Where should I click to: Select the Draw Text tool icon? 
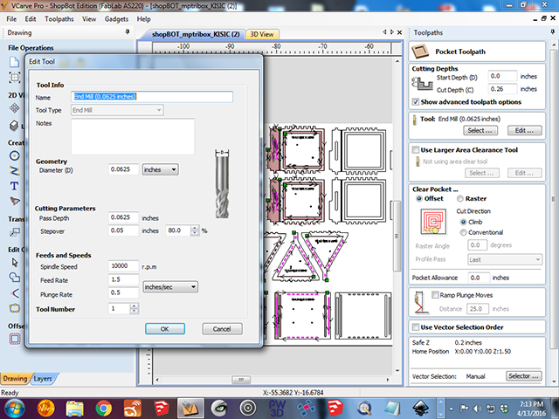pyautogui.click(x=14, y=186)
